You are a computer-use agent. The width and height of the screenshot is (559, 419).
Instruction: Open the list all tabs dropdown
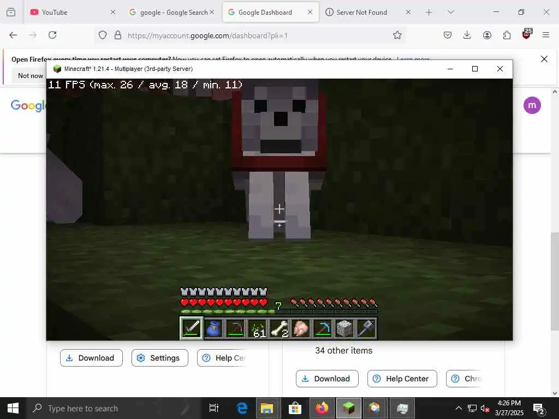(x=450, y=12)
